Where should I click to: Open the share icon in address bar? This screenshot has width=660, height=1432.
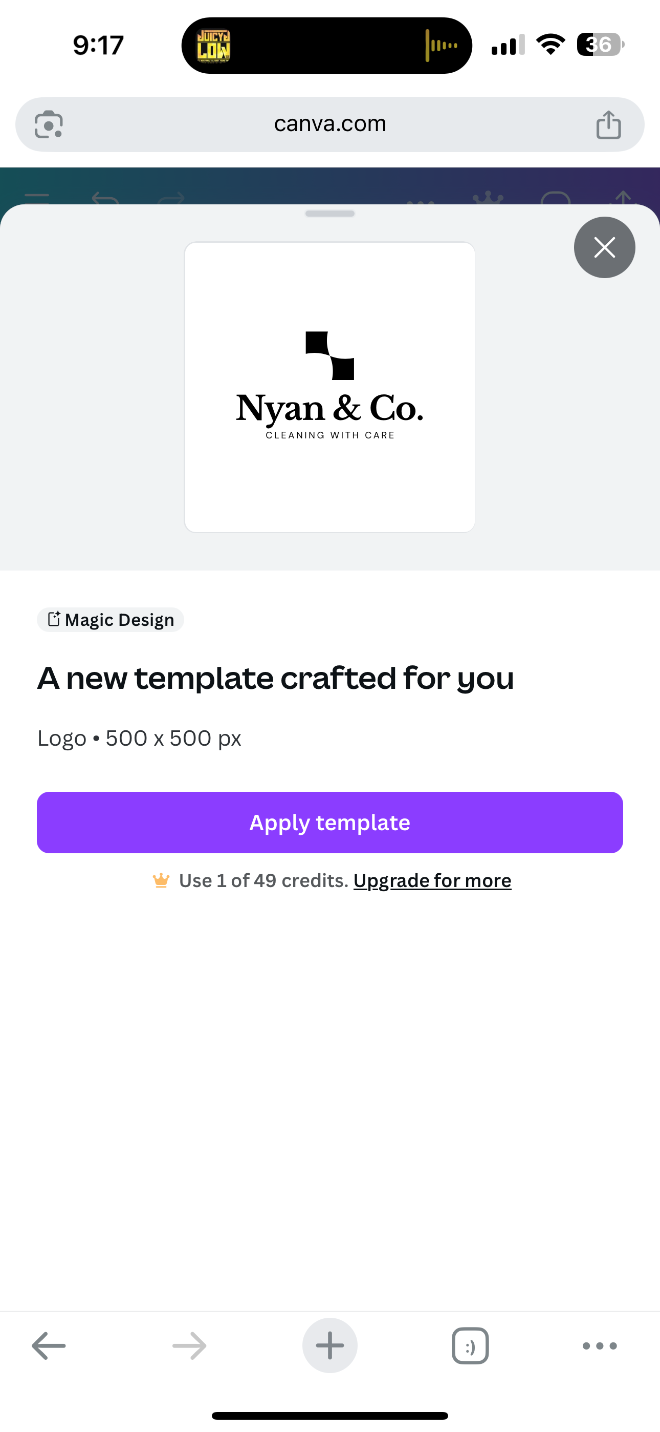coord(608,124)
